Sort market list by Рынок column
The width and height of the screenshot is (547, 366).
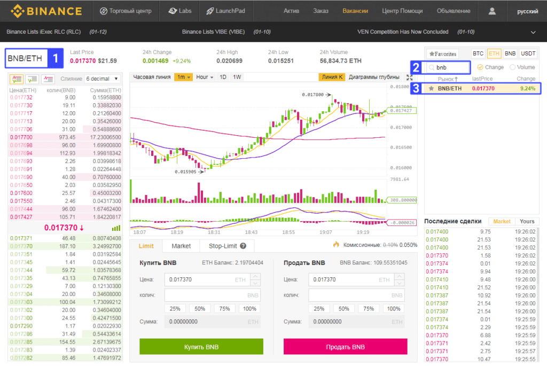448,79
